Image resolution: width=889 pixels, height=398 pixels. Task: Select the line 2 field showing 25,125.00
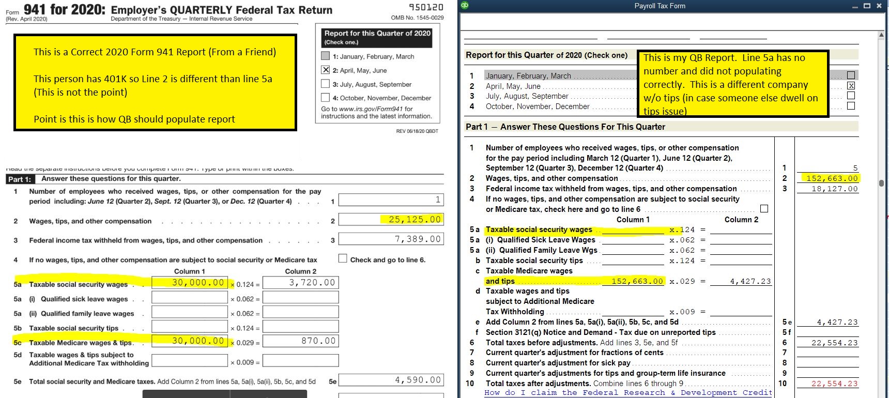(391, 220)
